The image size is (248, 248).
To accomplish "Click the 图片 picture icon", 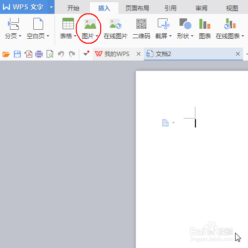I will pos(90,24).
